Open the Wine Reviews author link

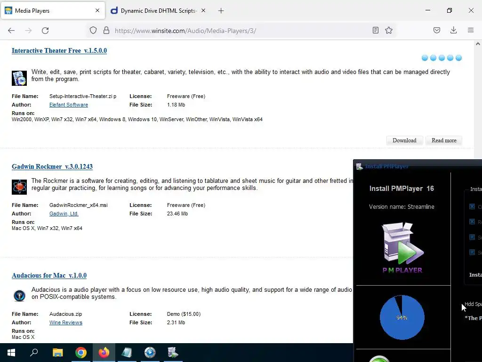(66, 322)
